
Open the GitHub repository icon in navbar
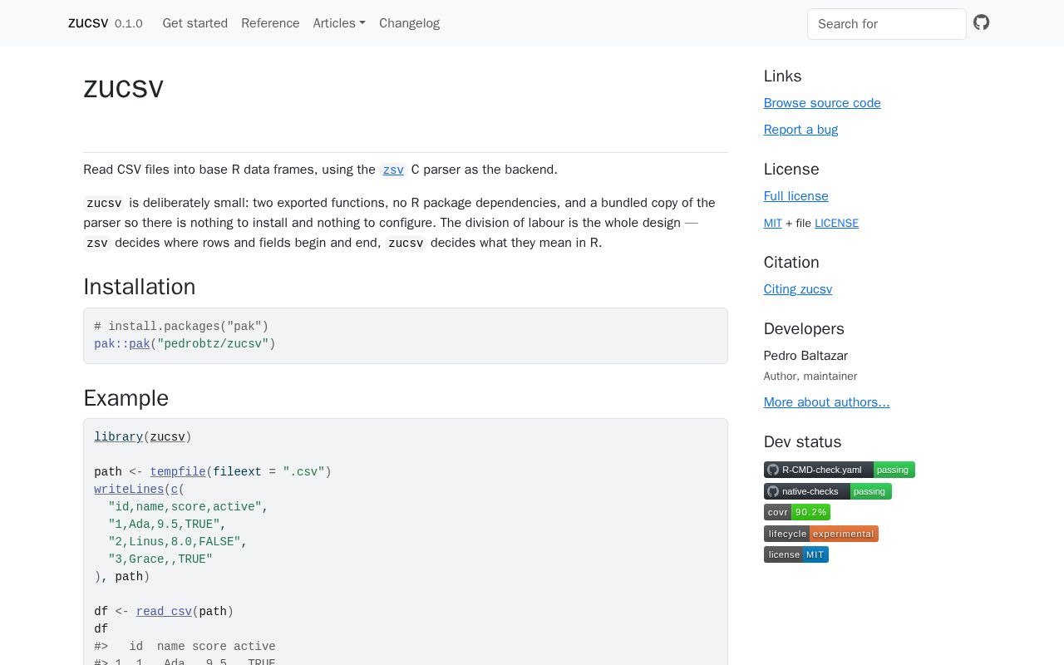point(982,22)
